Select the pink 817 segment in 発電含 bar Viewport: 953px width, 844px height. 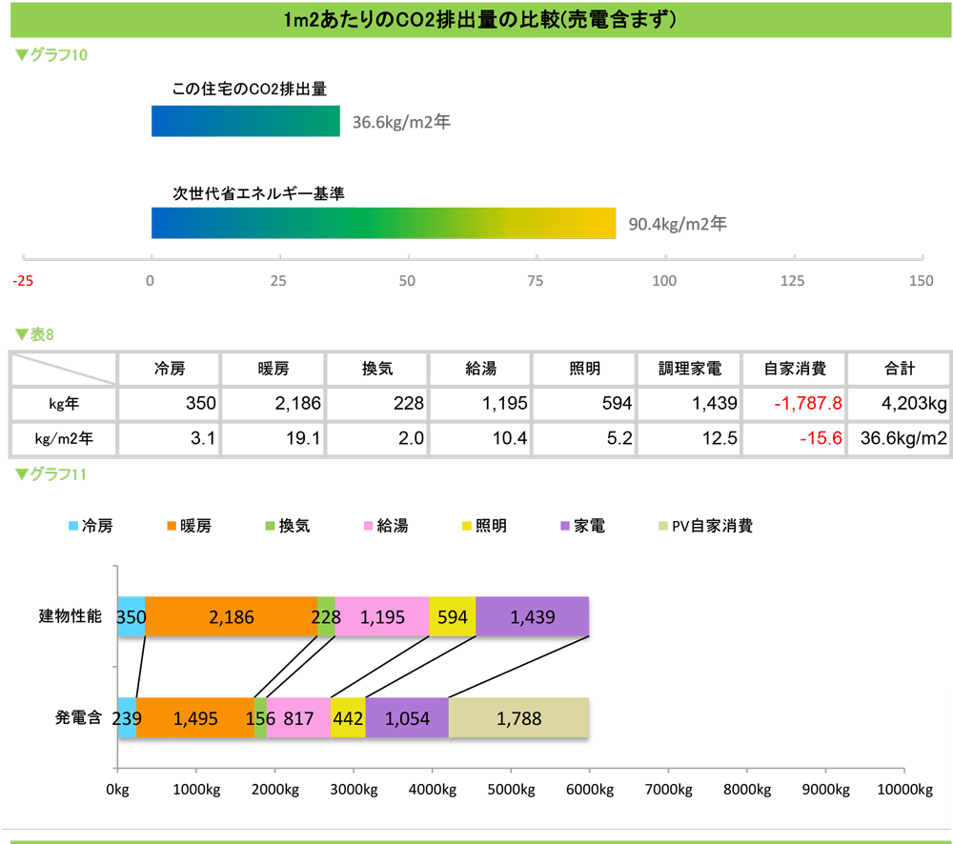[x=298, y=717]
